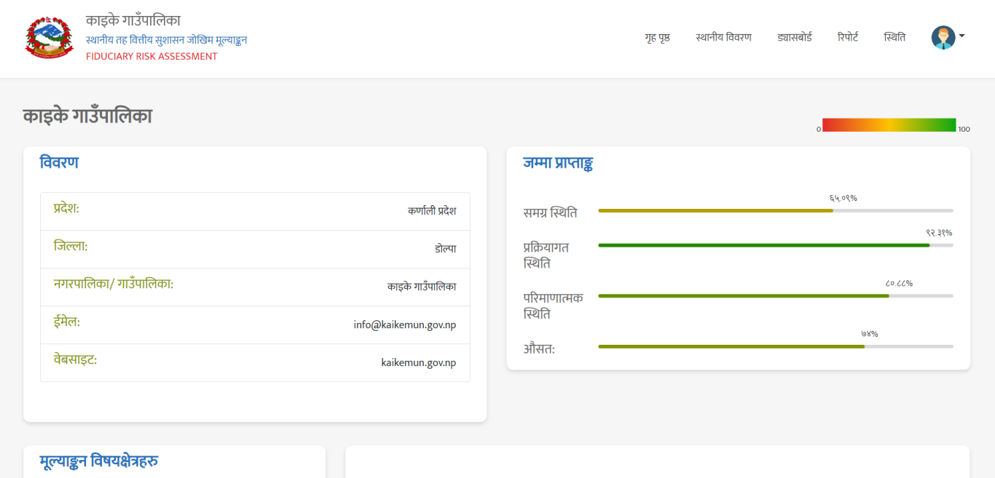Click the Nepal government emblem logo
Image resolution: width=995 pixels, height=478 pixels.
tap(50, 38)
